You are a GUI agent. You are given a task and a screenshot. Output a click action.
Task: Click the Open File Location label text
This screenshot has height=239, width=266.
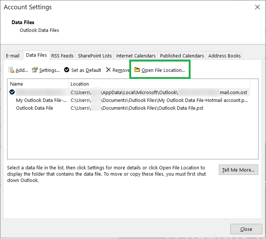163,70
